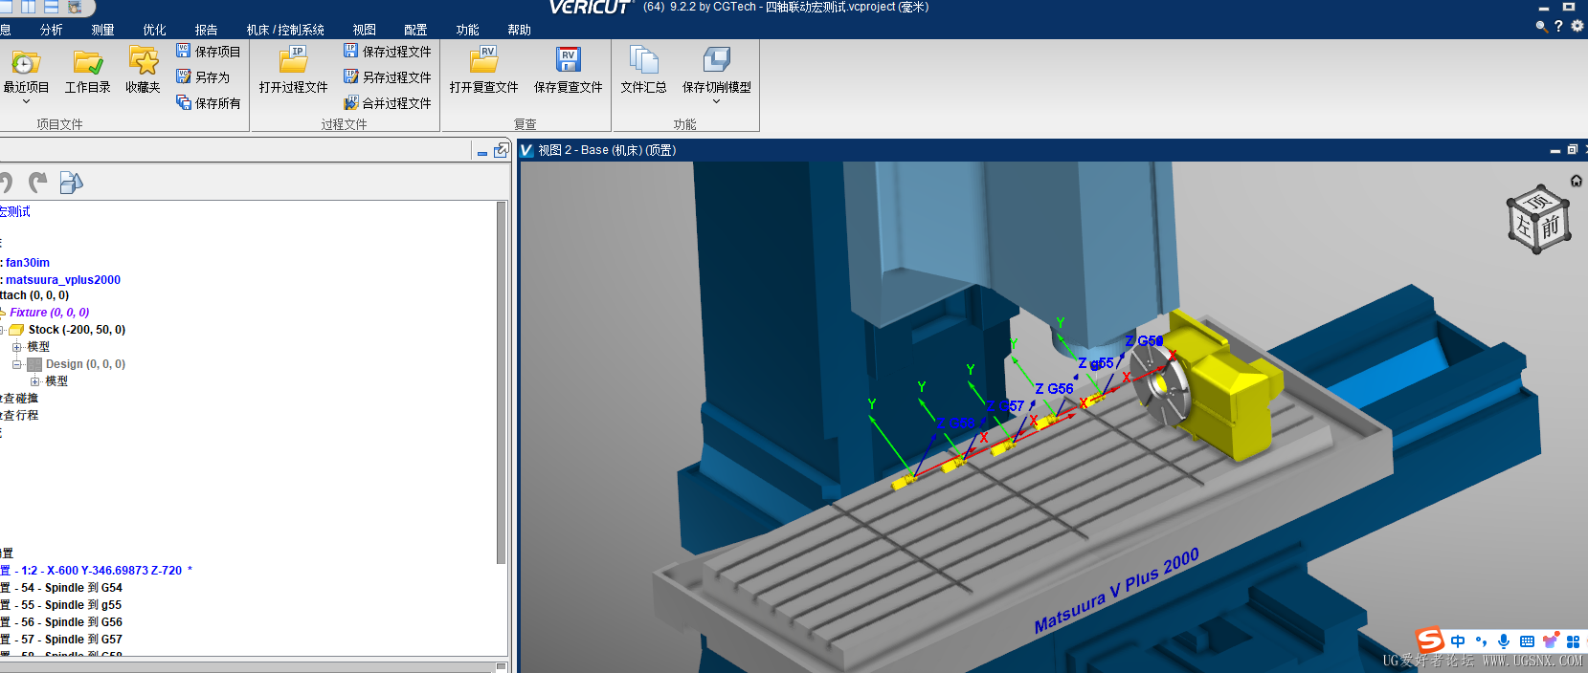Viewport: 1588px width, 673px height.
Task: Click the 打开复查文件 open review file icon
Action: click(x=483, y=60)
